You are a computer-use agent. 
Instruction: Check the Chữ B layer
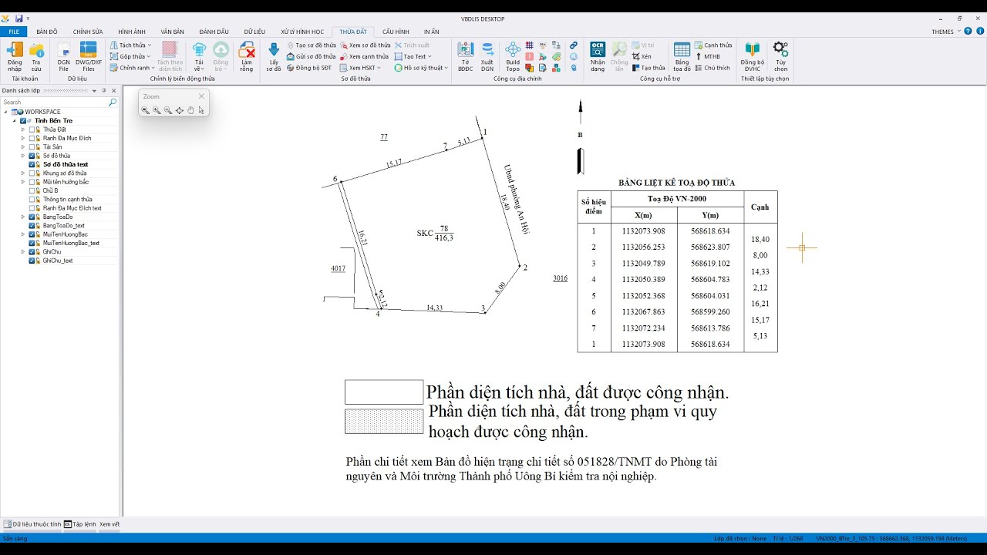click(32, 190)
